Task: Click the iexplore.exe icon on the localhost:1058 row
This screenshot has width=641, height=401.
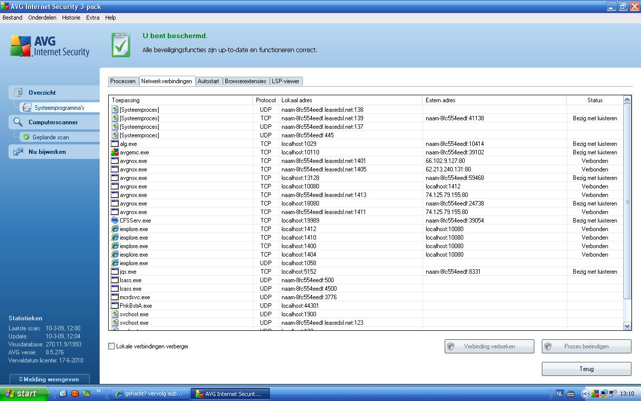Action: (x=115, y=263)
